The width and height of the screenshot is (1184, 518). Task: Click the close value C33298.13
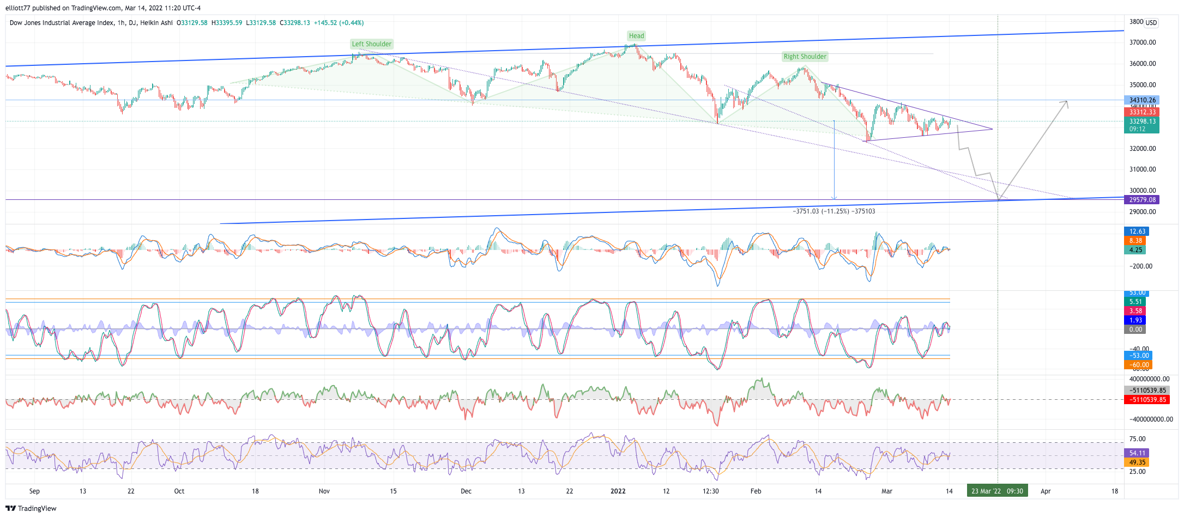[295, 23]
